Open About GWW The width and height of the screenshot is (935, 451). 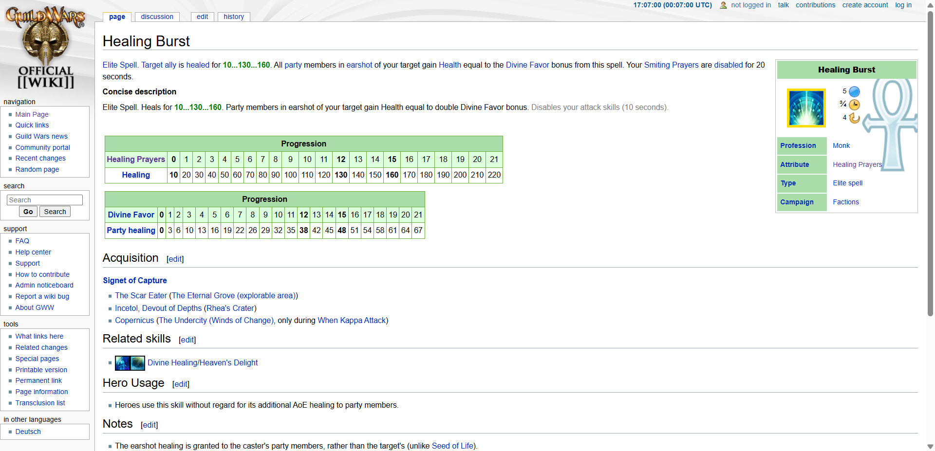(x=35, y=307)
